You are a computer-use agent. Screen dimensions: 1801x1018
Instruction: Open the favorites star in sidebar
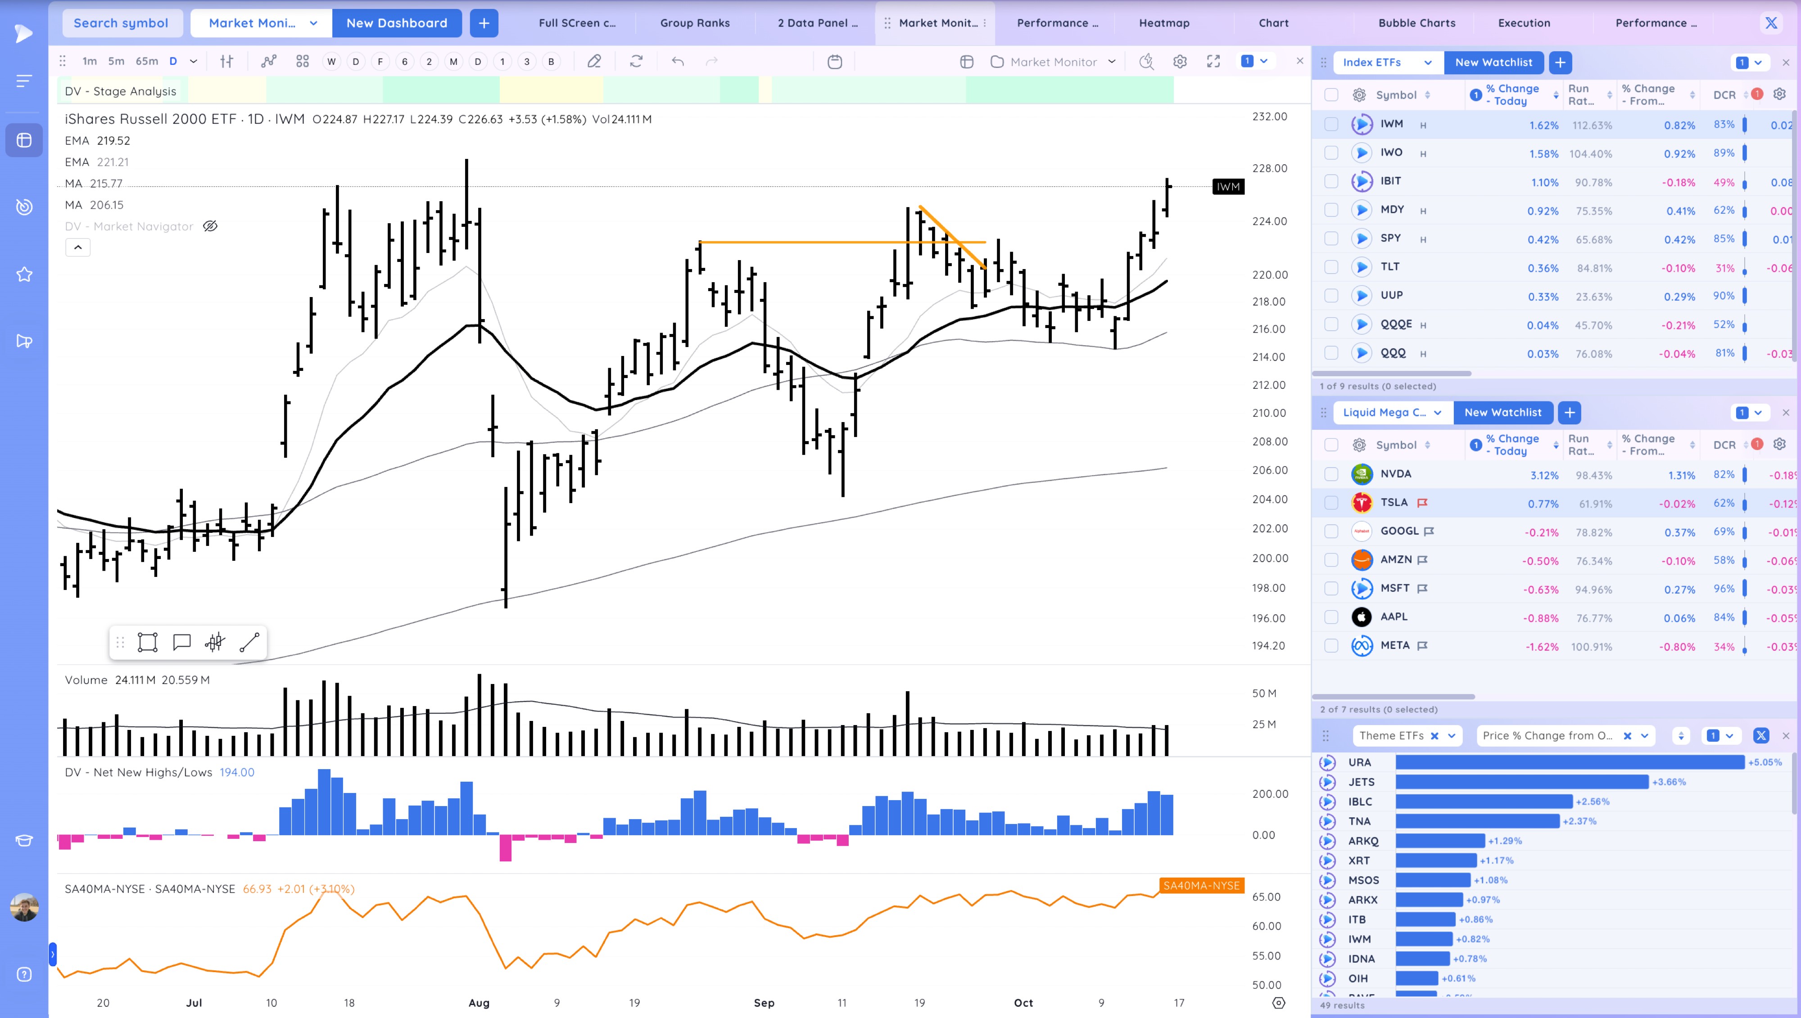click(x=24, y=274)
